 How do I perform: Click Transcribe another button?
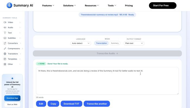[97, 104]
